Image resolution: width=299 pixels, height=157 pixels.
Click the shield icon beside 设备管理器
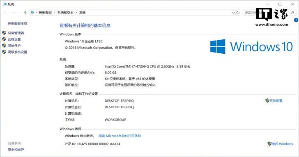[x=4, y=33]
